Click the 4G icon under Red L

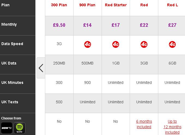(x=172, y=45)
